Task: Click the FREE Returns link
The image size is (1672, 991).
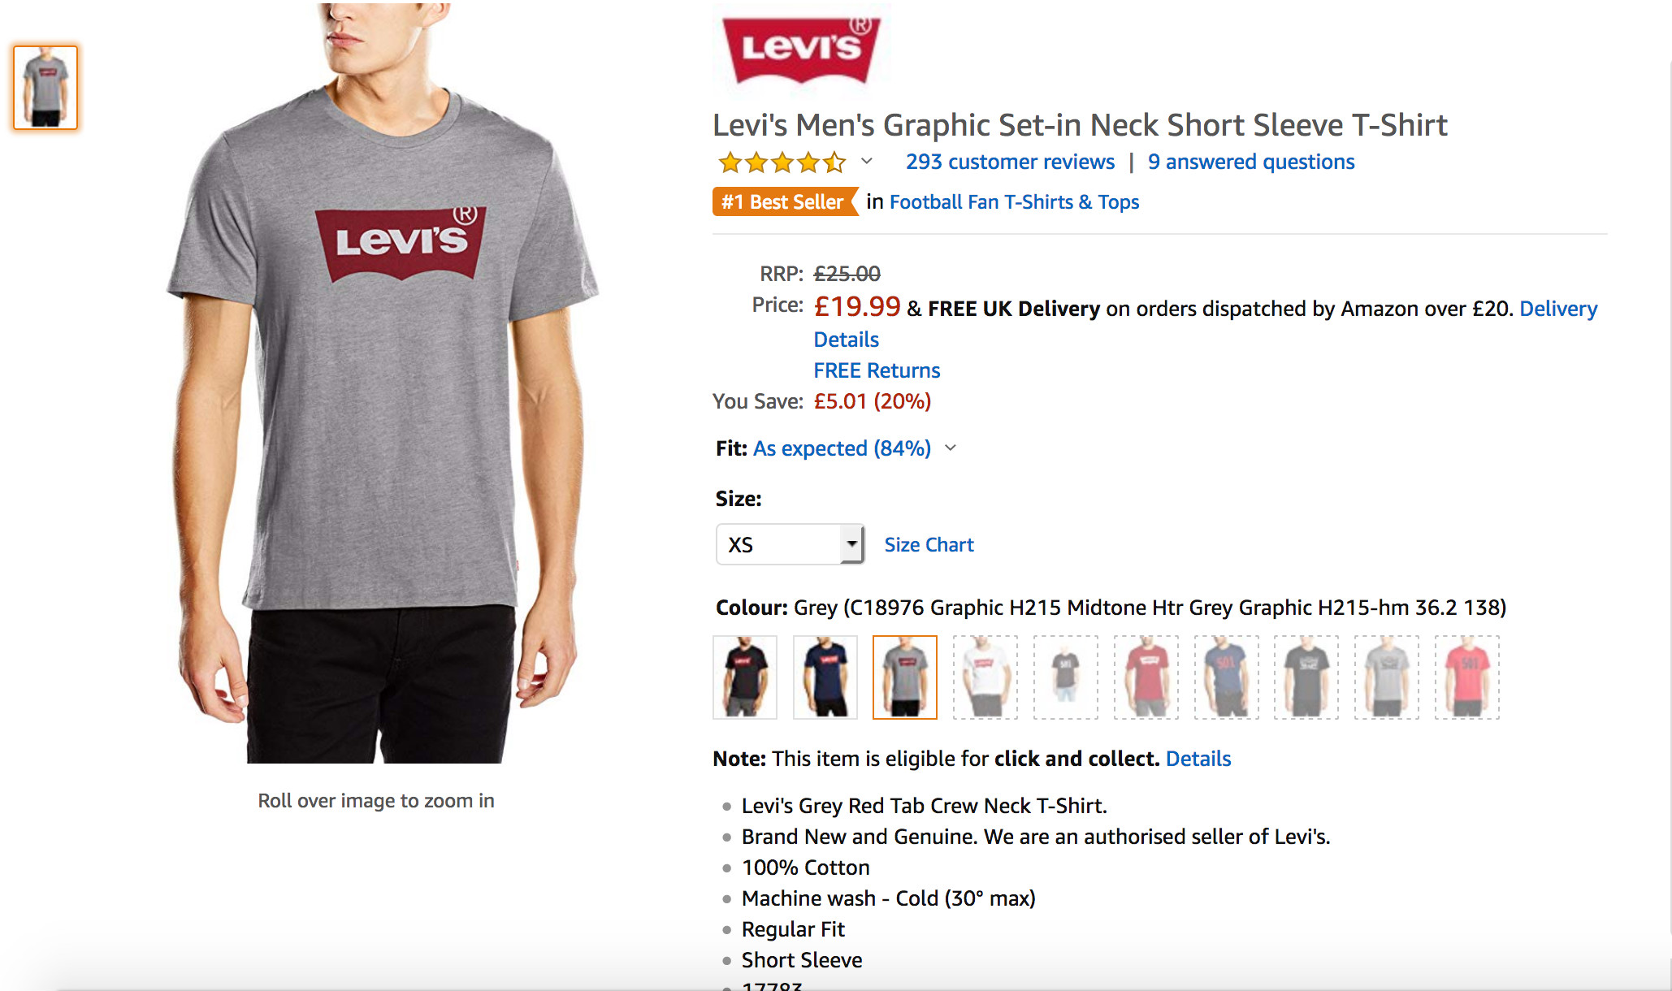Action: click(x=877, y=370)
